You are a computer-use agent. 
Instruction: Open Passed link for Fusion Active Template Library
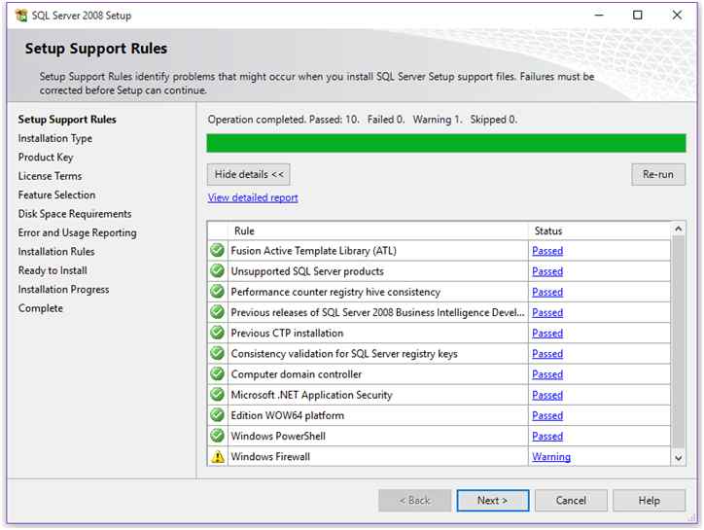[x=547, y=251]
